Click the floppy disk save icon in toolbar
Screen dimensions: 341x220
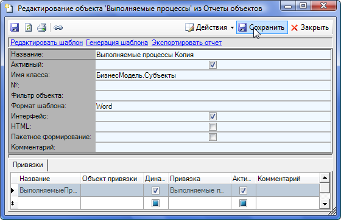pyautogui.click(x=15, y=27)
